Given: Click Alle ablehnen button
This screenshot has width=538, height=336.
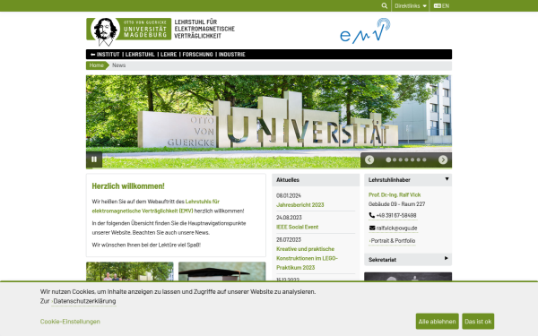Looking at the screenshot, I should pos(438,322).
